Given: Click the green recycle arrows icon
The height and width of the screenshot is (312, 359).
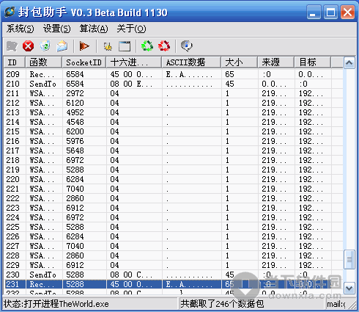Looking at the screenshot, I should [x=147, y=46].
